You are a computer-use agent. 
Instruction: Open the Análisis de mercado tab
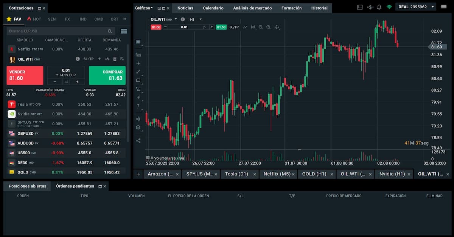click(252, 8)
